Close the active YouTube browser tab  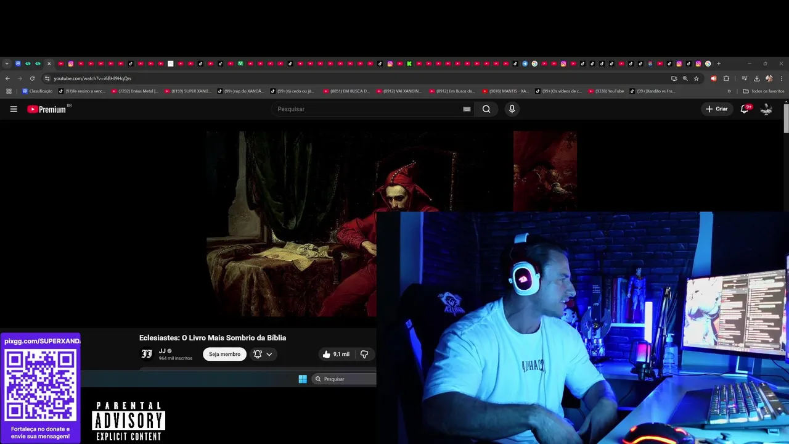49,64
